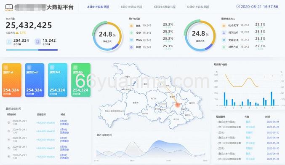Click the book icon beside 15,242
Screen dimensions: 285x165
(37, 42)
